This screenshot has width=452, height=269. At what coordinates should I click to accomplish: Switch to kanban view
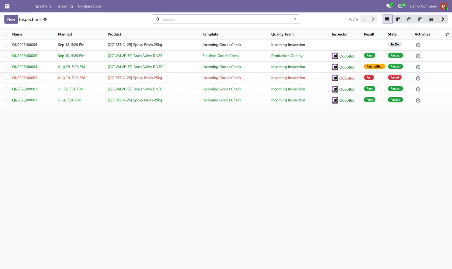click(x=398, y=19)
